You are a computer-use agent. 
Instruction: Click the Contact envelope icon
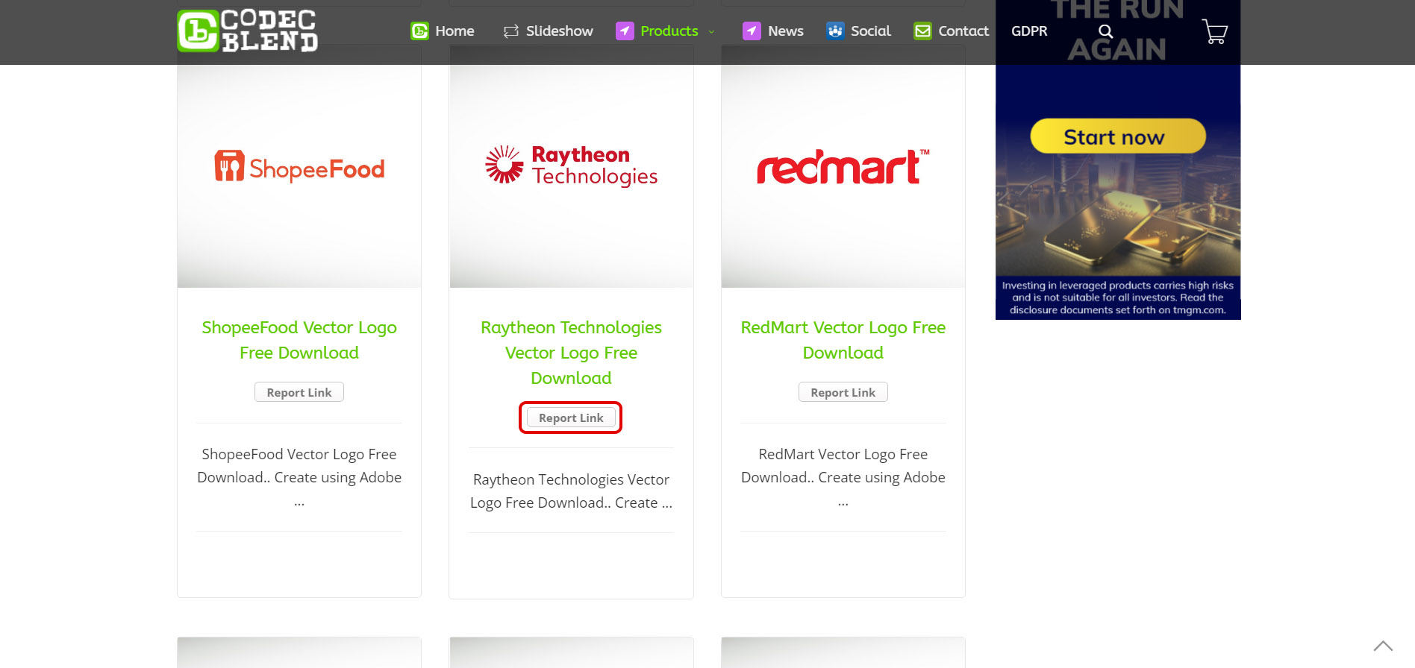[x=922, y=31]
